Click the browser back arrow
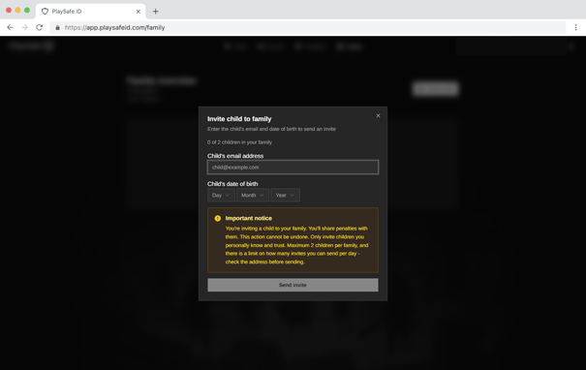Viewport: 586px width, 370px height. tap(10, 27)
